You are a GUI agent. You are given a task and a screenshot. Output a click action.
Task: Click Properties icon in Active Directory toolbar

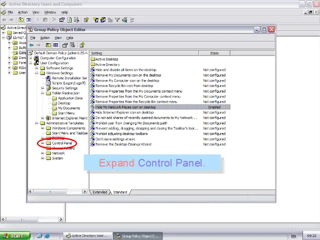62,20
